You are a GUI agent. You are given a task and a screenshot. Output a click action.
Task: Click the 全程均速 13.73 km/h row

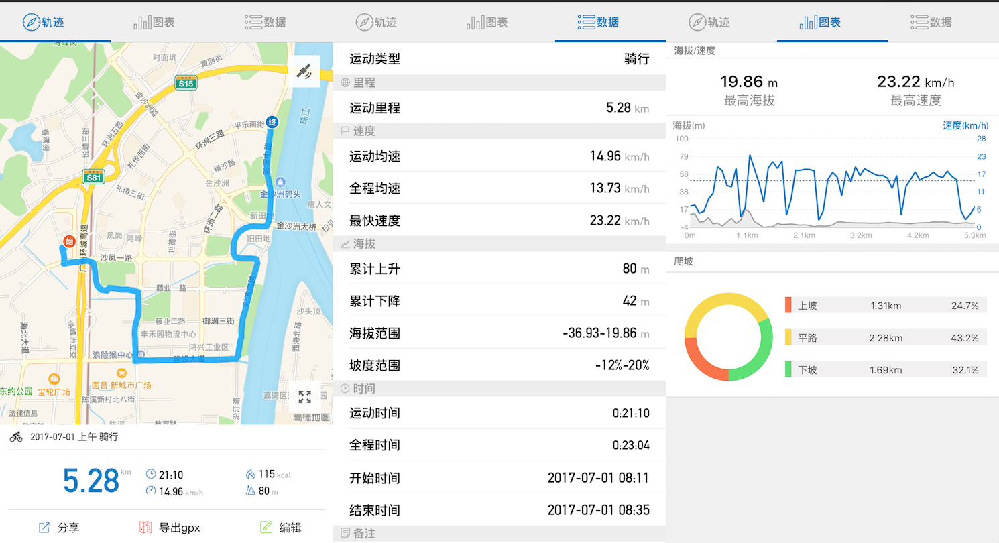click(x=500, y=188)
